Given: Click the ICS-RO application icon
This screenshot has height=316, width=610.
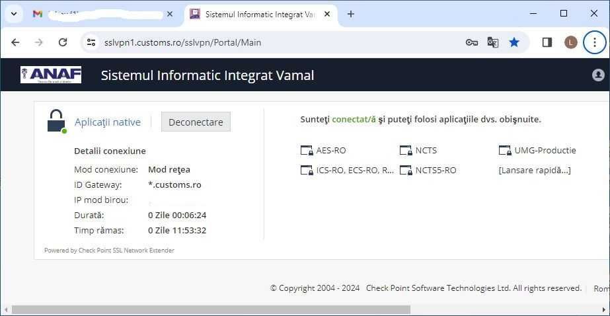Looking at the screenshot, I should pyautogui.click(x=307, y=171).
